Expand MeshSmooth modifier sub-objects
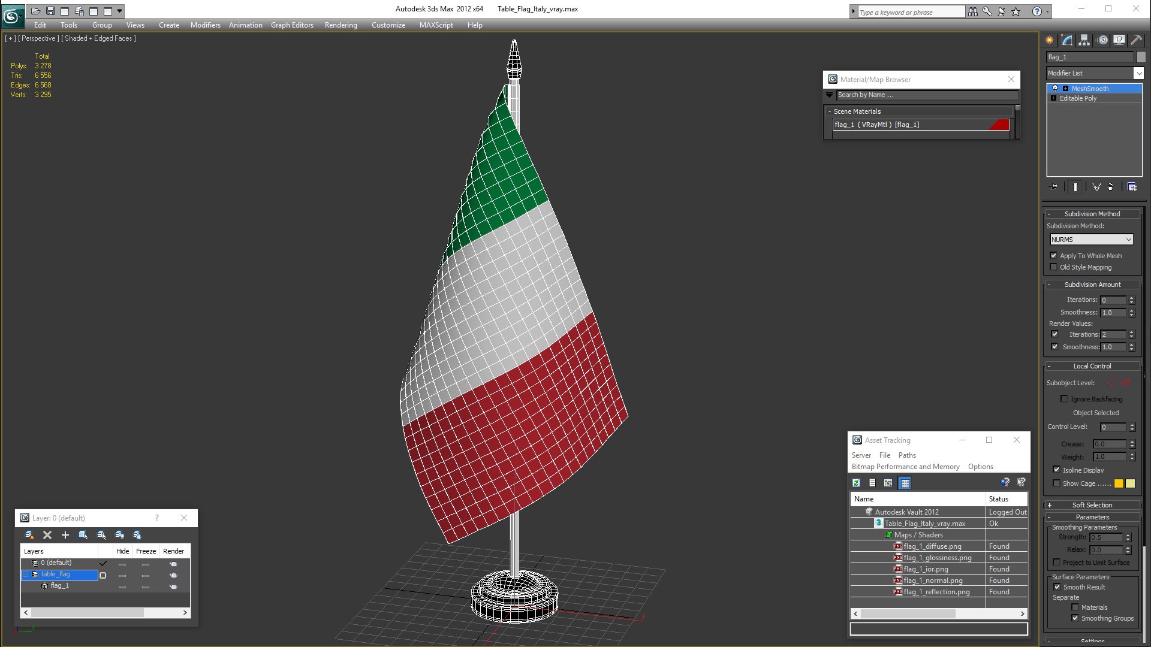 tap(1066, 89)
